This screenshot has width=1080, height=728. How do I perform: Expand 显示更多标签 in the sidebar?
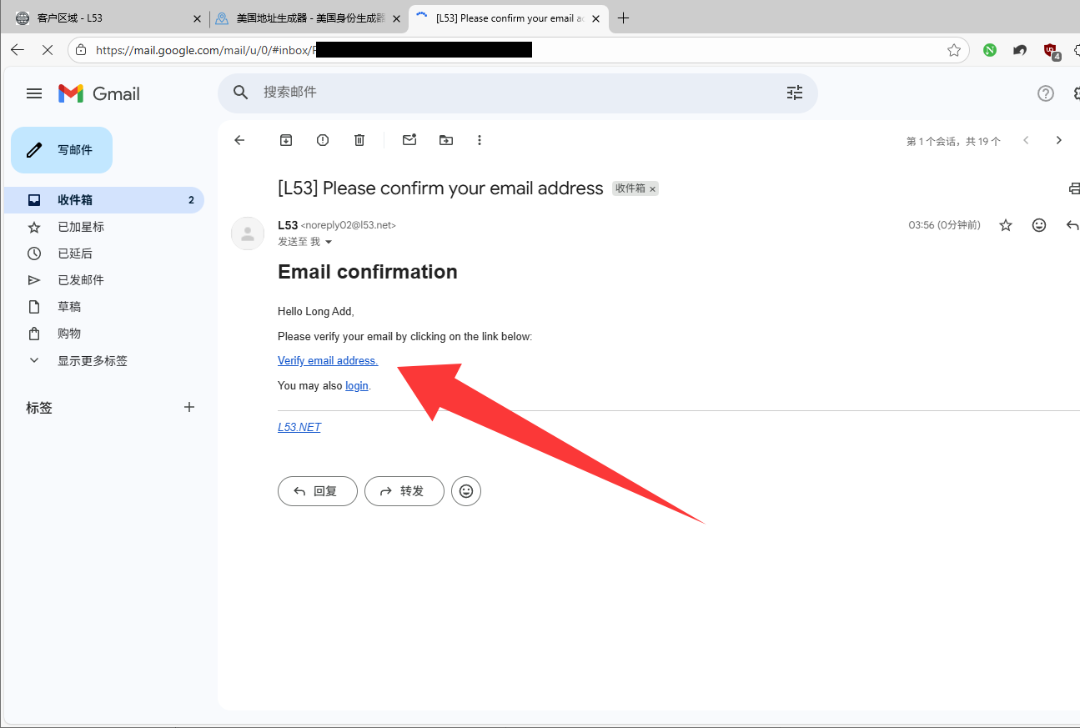pyautogui.click(x=92, y=361)
